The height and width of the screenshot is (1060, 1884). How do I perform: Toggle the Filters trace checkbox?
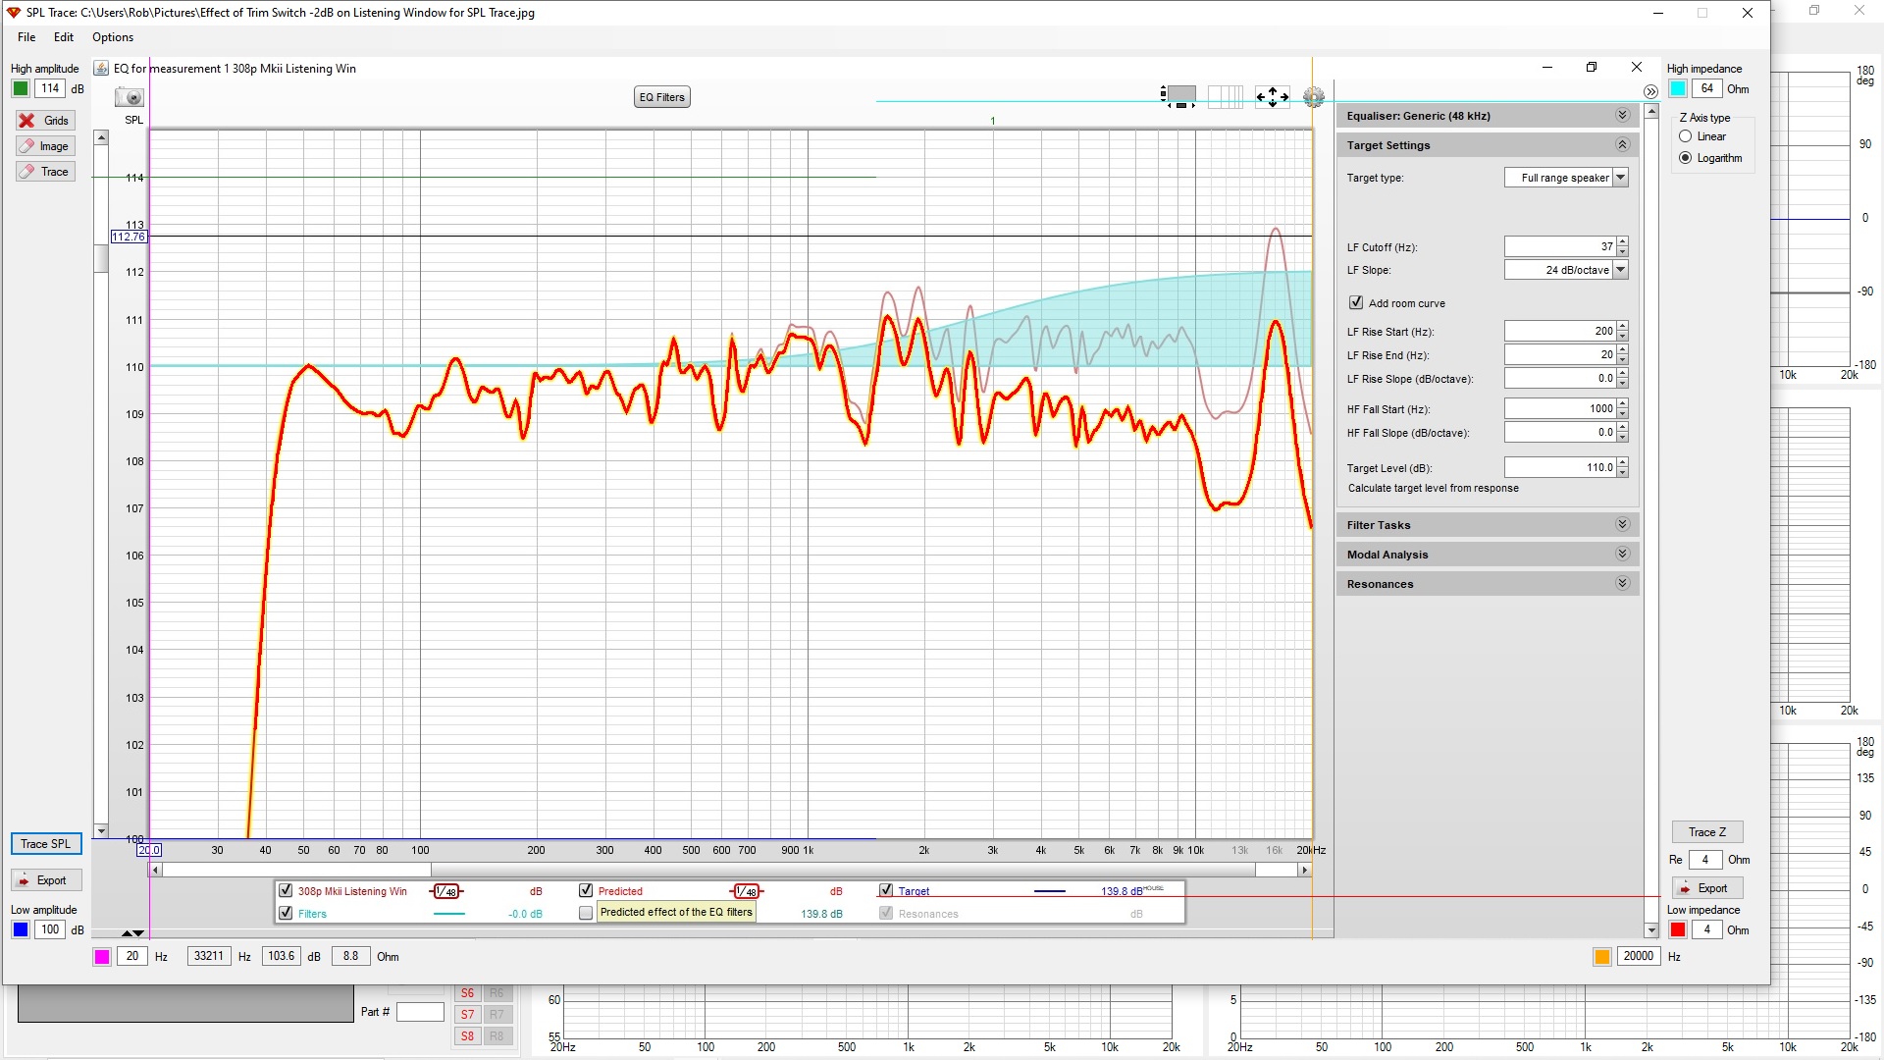click(286, 913)
